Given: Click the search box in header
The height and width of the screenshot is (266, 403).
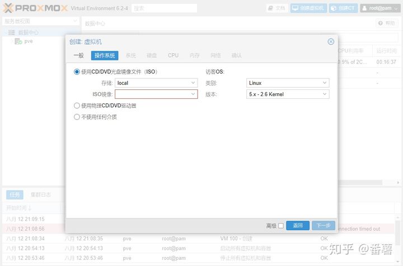Looking at the screenshot, I should pyautogui.click(x=165, y=8).
